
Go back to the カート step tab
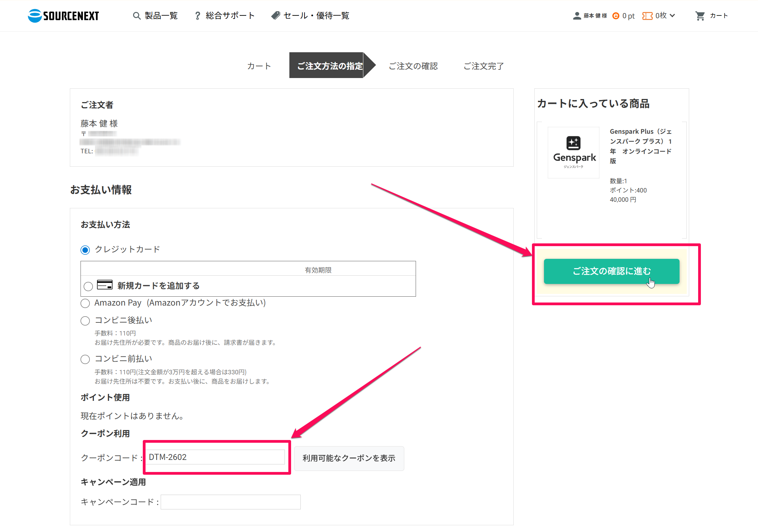[x=259, y=66]
